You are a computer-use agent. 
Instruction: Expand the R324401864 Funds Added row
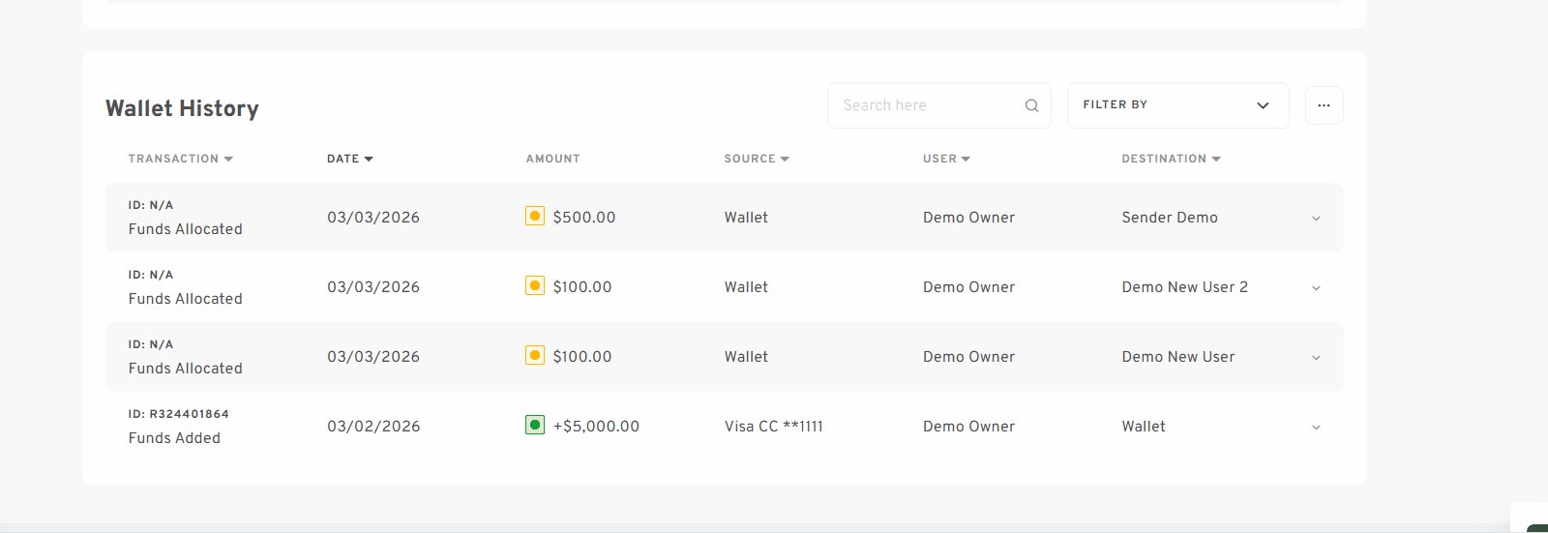(1316, 428)
